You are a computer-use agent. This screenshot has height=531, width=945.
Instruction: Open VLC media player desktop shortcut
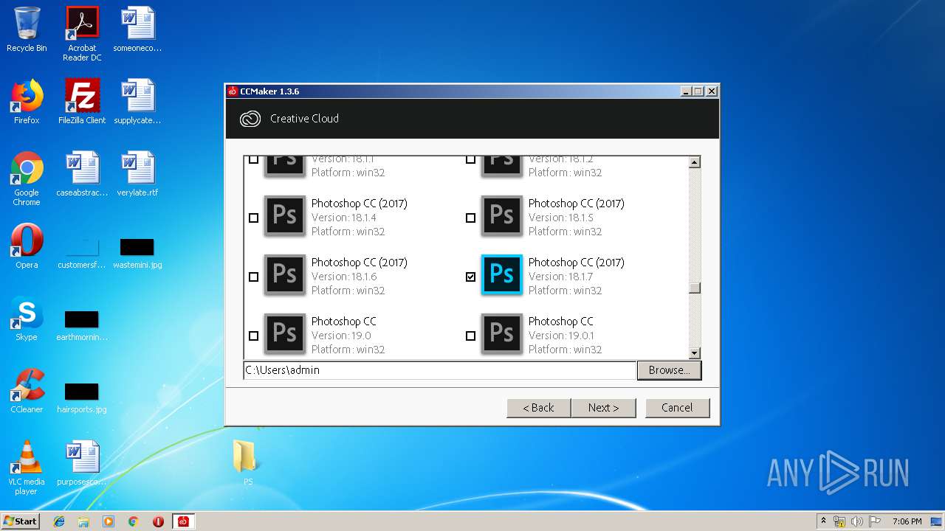coord(27,468)
